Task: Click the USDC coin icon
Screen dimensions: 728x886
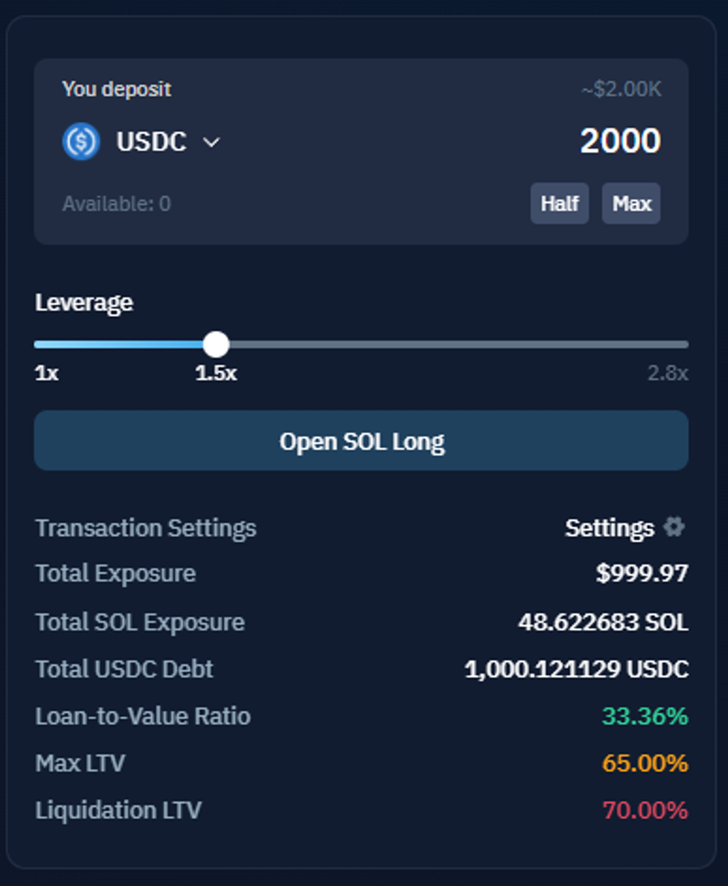Action: point(81,141)
